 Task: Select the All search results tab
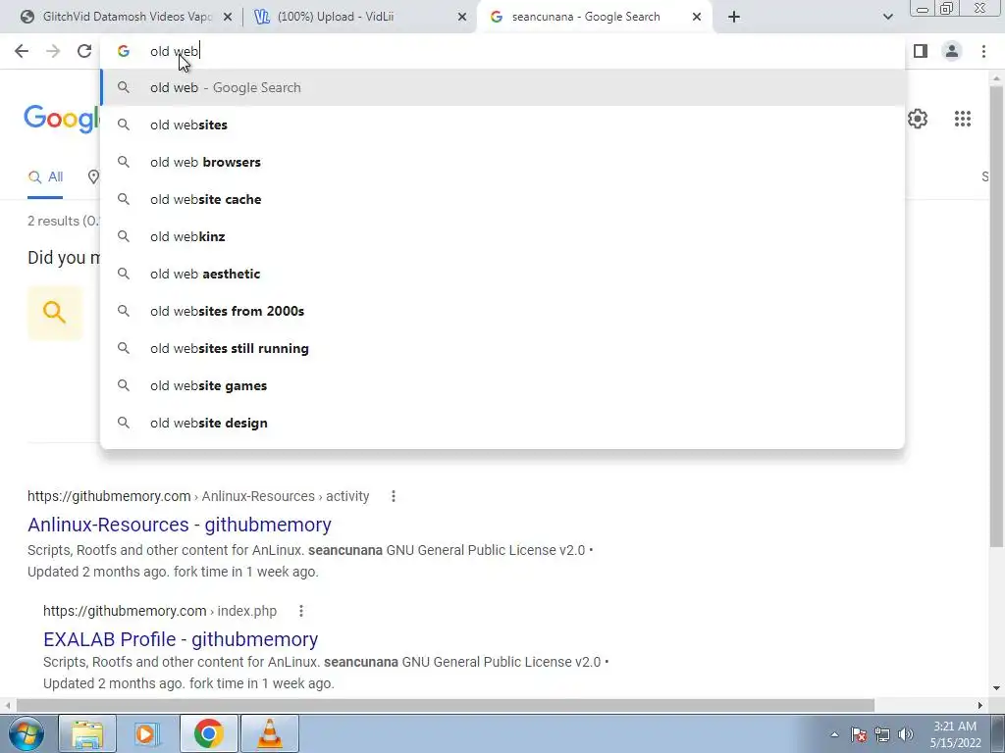[45, 177]
